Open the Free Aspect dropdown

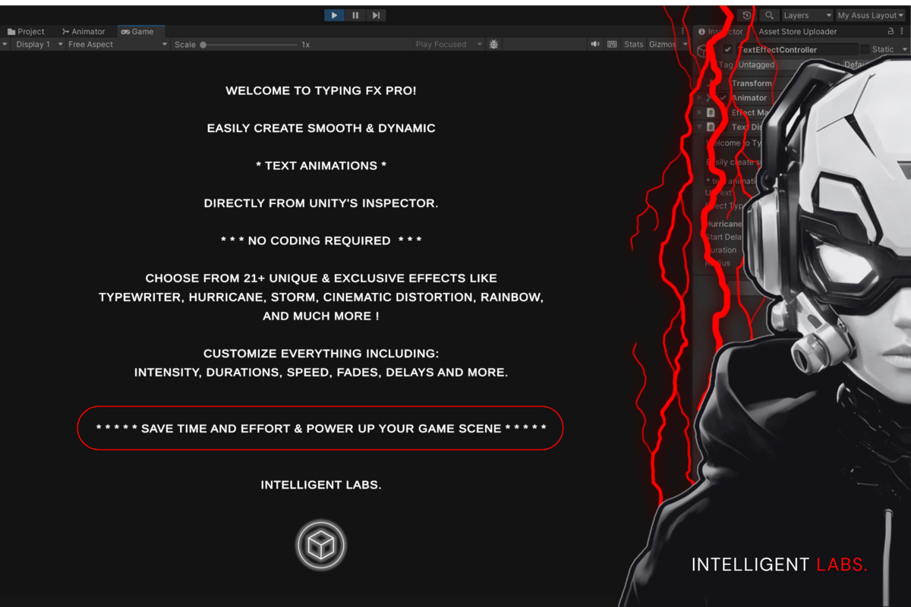coord(117,45)
